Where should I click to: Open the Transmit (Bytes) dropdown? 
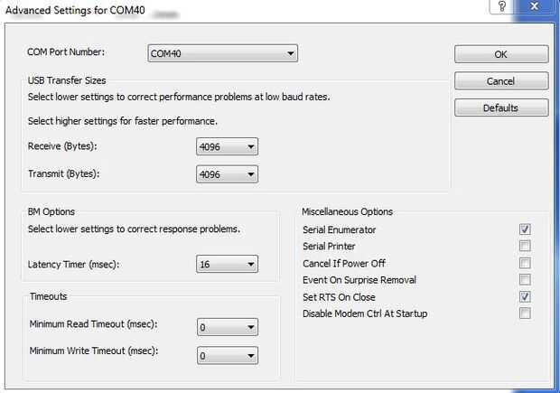click(227, 174)
